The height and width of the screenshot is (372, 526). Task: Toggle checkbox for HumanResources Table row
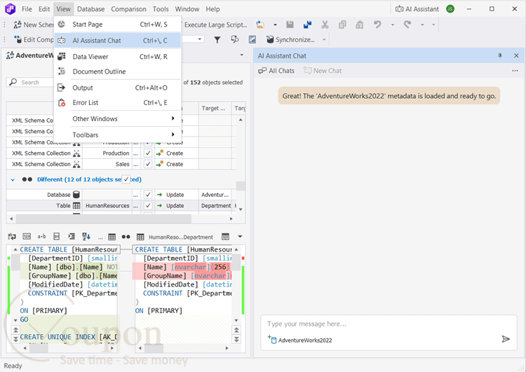point(147,205)
